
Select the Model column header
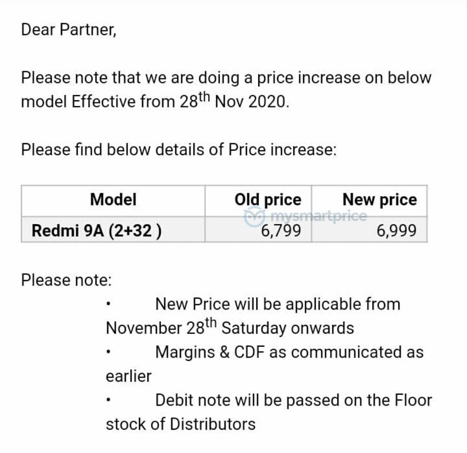click(x=113, y=200)
